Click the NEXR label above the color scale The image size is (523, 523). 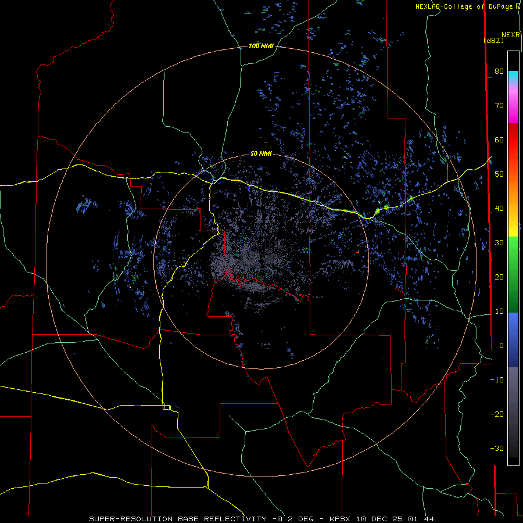click(511, 35)
